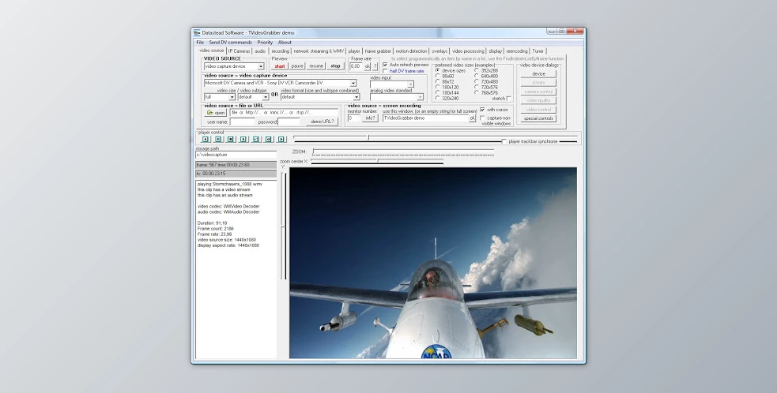
Task: Open the video input dropdown
Action: [x=410, y=84]
